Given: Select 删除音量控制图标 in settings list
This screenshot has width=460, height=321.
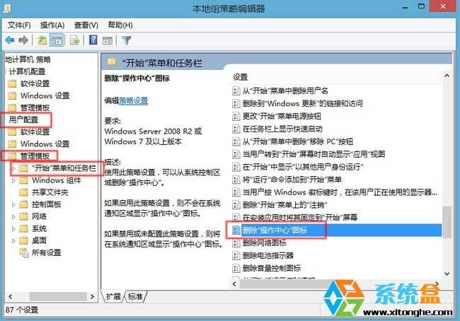Looking at the screenshot, I should 271,268.
